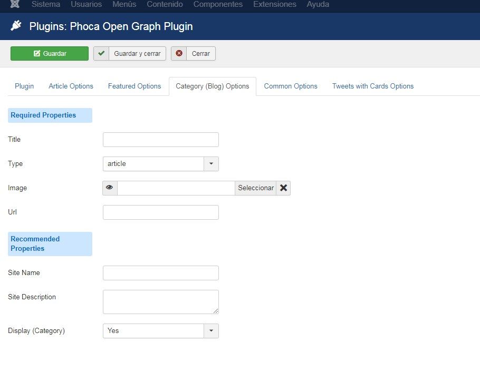Open the Type dropdown arrow
Screen dimensions: 480x391
tap(211, 163)
